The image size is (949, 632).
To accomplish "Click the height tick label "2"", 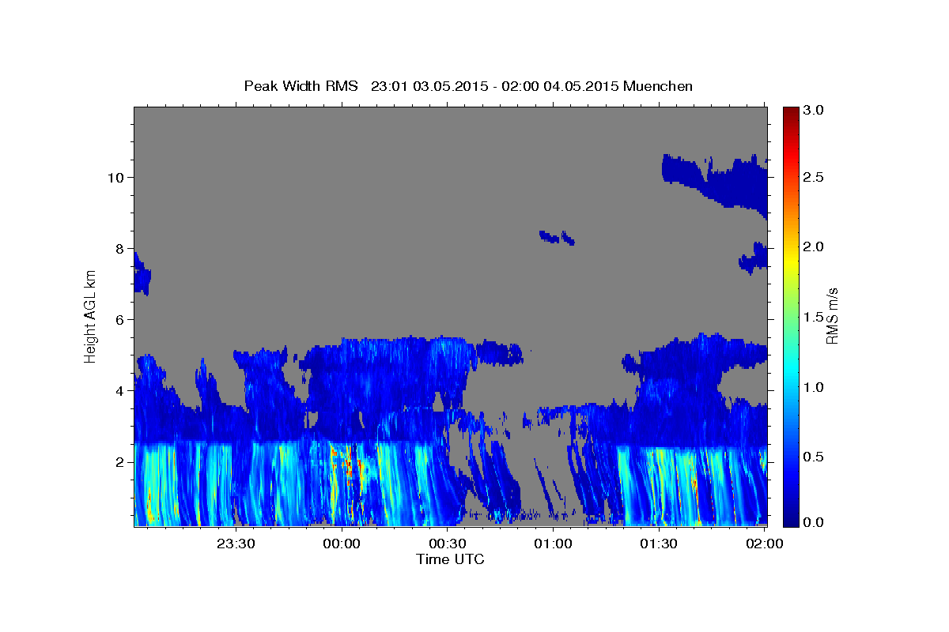I will (x=119, y=461).
